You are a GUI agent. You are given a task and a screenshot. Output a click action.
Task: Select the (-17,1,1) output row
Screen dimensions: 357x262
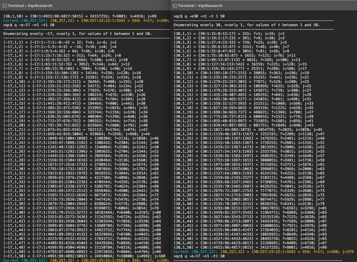[x=60, y=42]
